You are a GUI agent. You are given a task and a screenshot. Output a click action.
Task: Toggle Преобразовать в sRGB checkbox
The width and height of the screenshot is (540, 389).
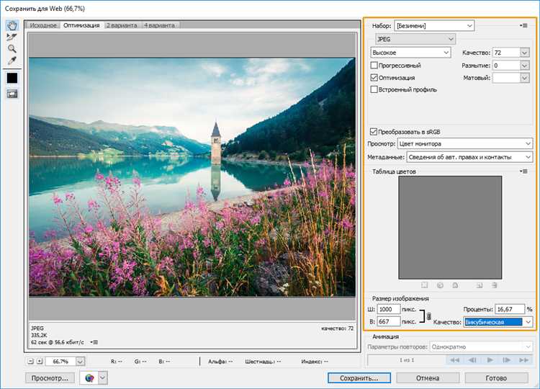pos(374,132)
